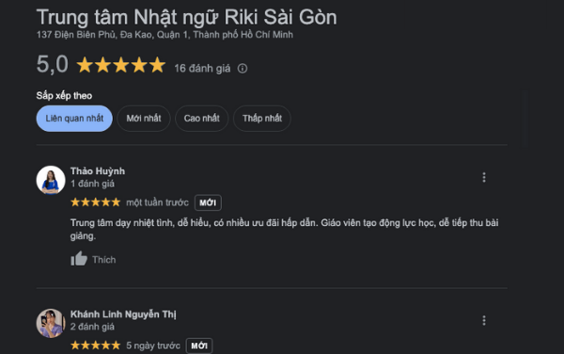This screenshot has width=564, height=354.
Task: Click Khánh Linh Nguyễn Thị profile avatar
Action: [x=51, y=323]
